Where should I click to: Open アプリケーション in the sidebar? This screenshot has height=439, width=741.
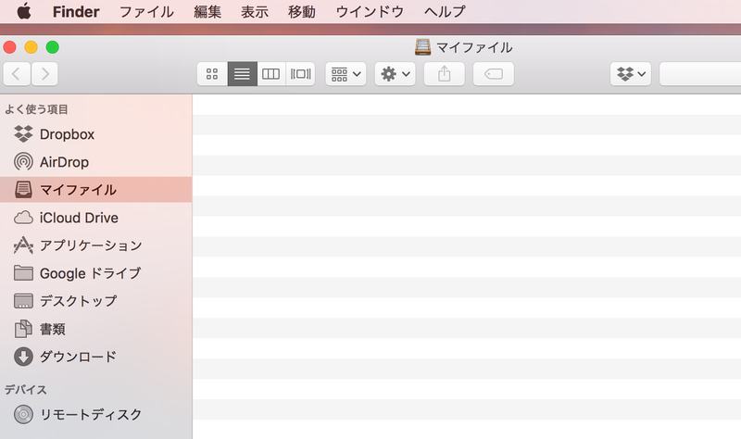(96, 245)
